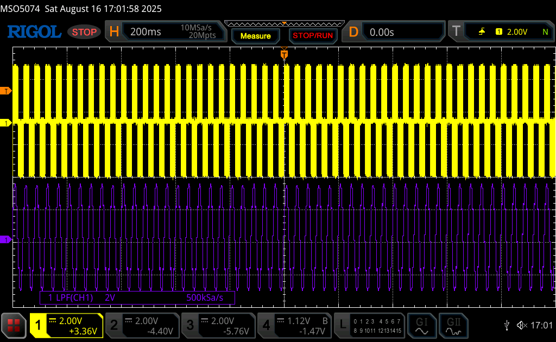The image size is (556, 342).
Task: Select the yellow channel 1 ground marker
Action: [x=5, y=123]
